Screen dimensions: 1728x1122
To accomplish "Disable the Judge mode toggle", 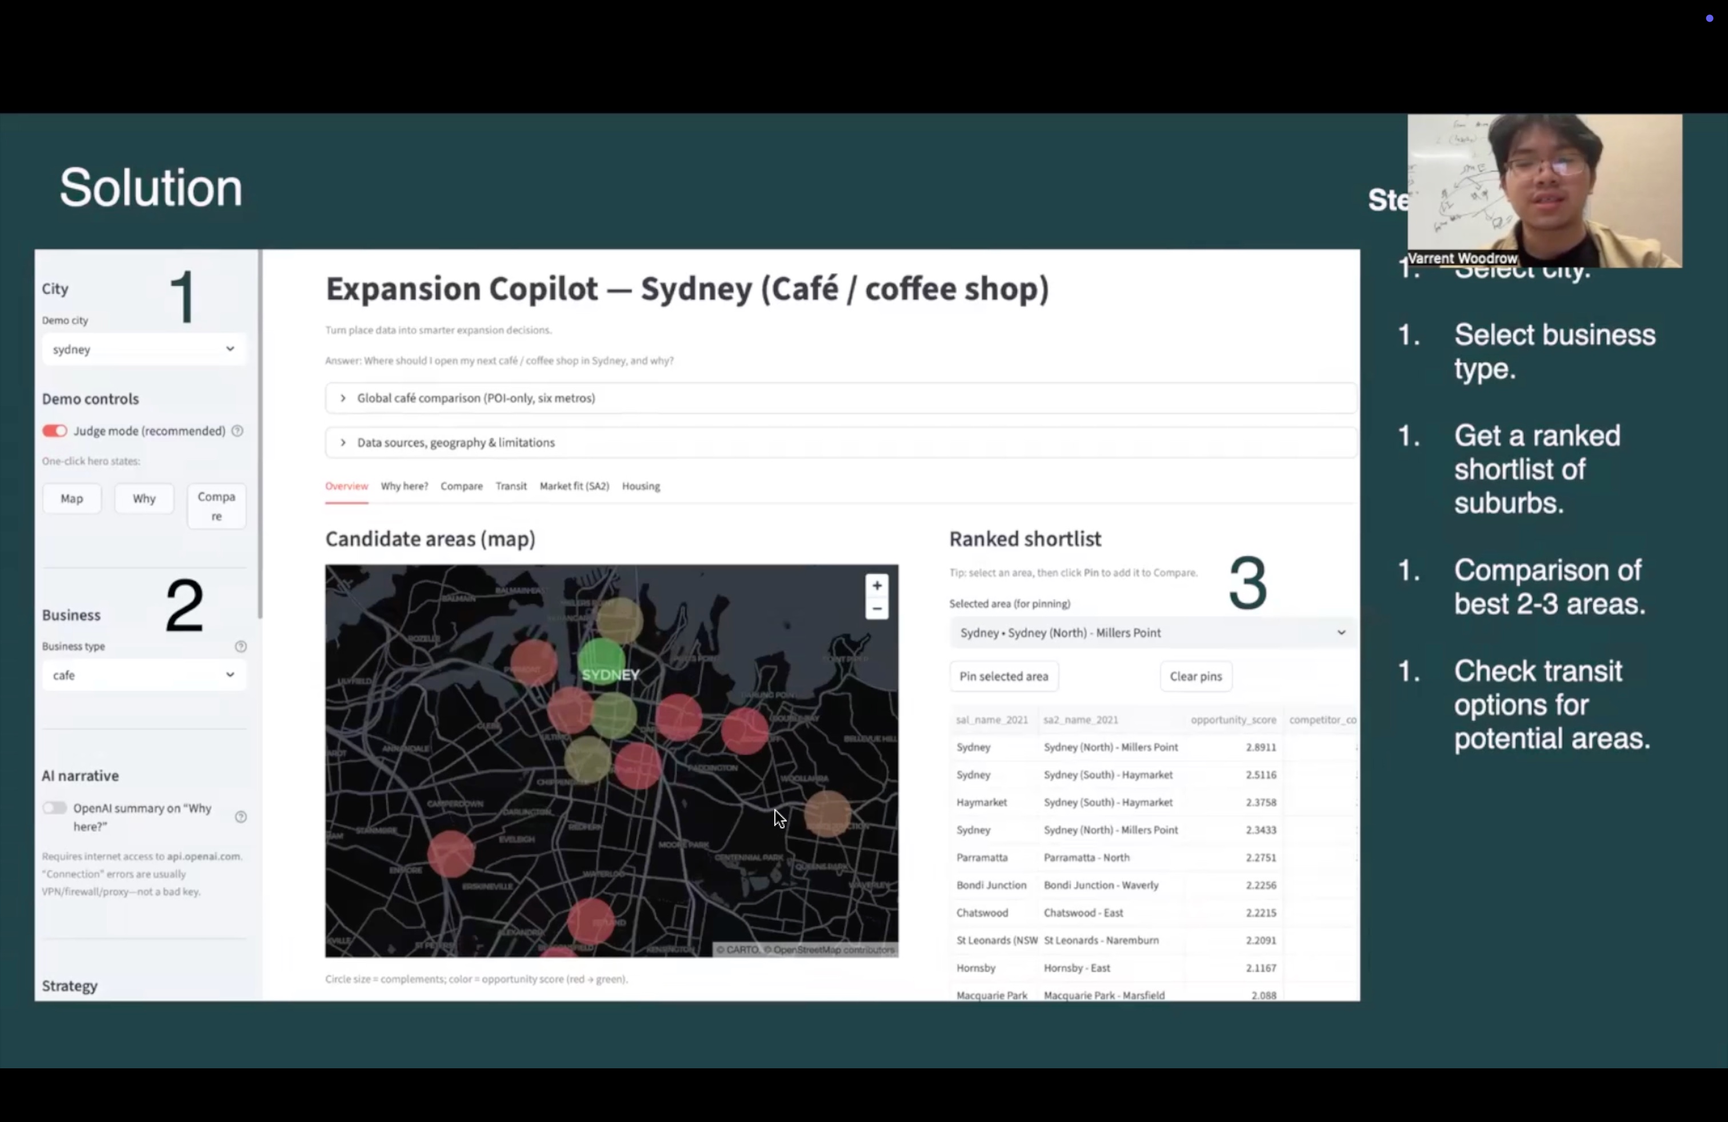I will tap(54, 431).
